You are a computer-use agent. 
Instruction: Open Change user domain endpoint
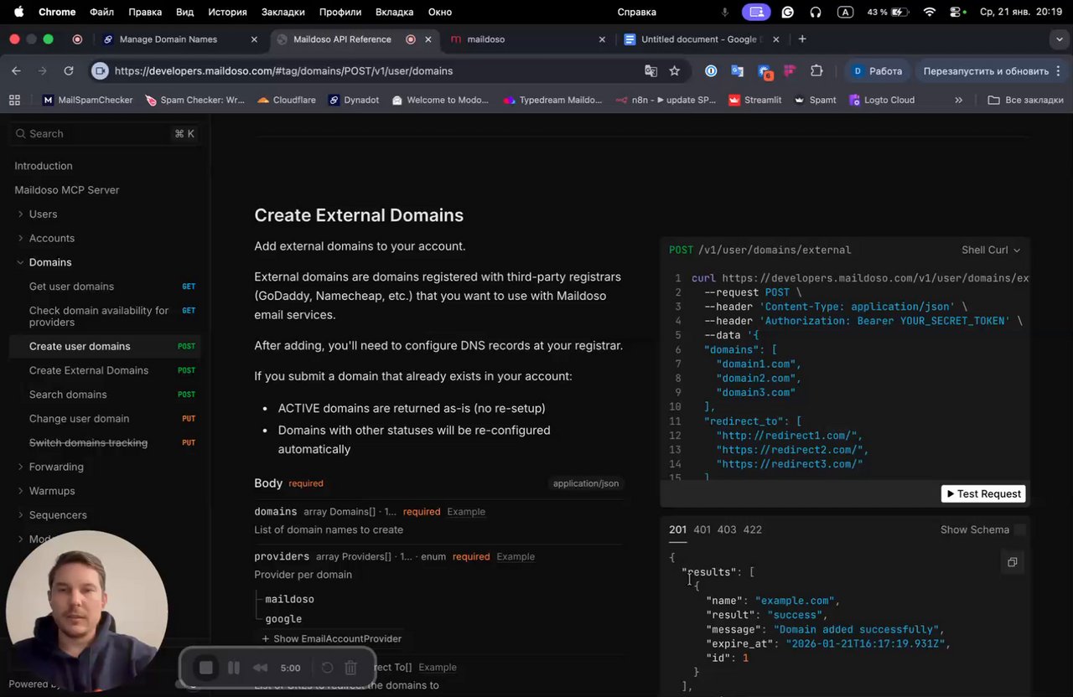(105, 419)
